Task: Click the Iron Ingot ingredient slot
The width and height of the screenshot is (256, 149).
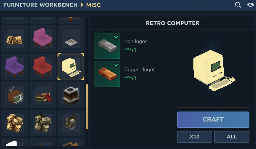Action: click(107, 46)
